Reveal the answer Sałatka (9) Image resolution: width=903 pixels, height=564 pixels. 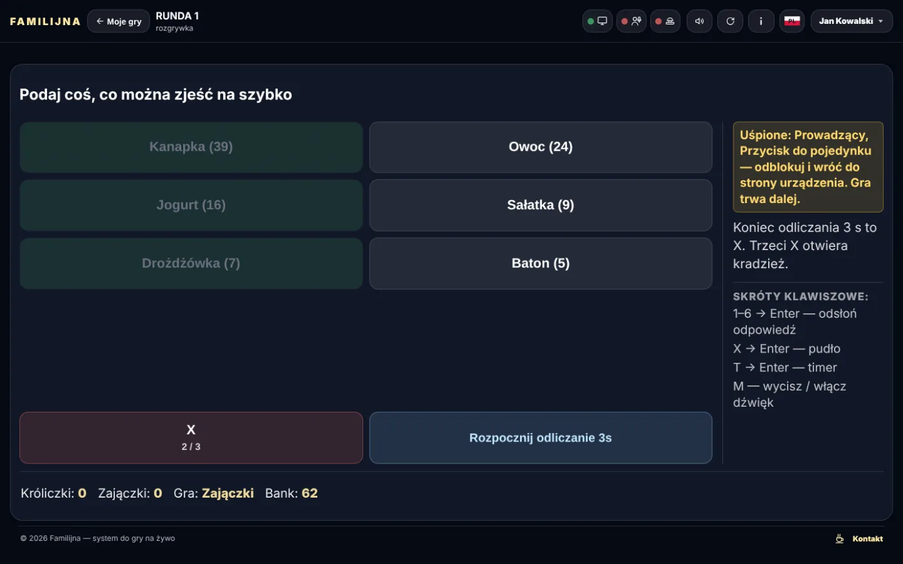click(541, 205)
